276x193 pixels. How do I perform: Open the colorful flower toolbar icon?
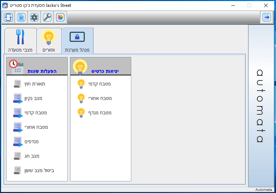click(60, 17)
